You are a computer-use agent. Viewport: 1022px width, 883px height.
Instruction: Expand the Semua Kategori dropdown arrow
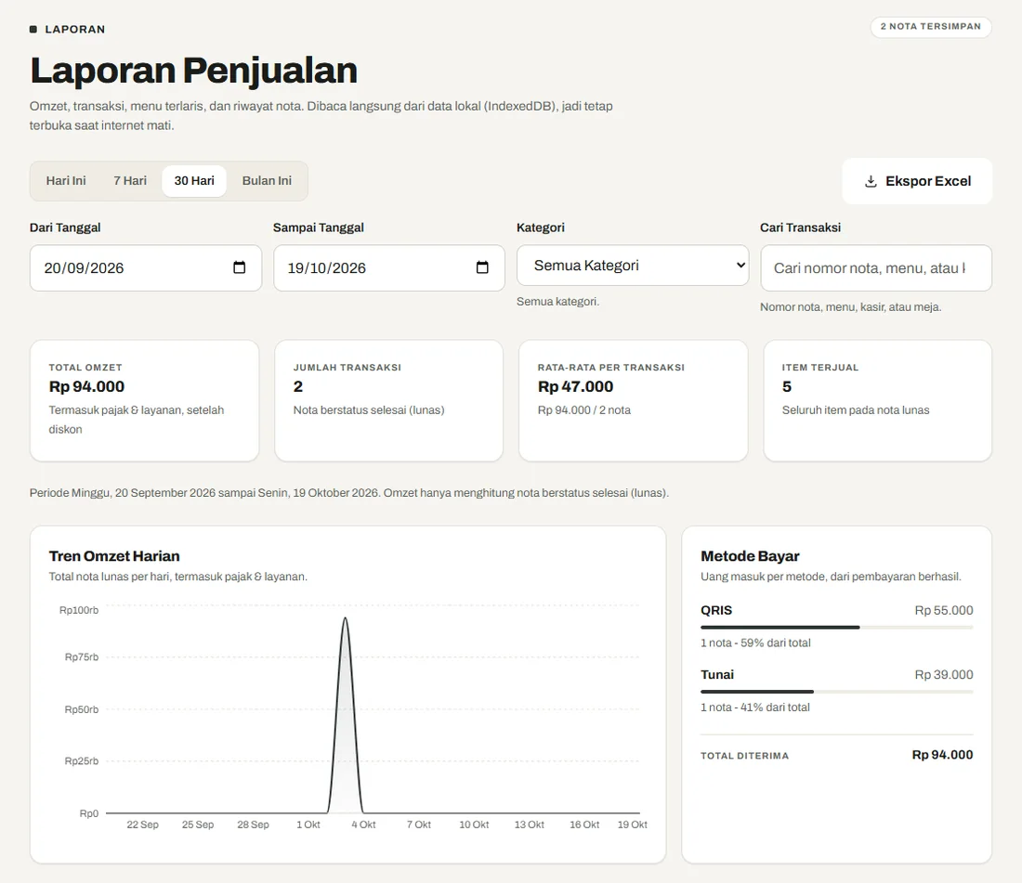[x=740, y=265]
